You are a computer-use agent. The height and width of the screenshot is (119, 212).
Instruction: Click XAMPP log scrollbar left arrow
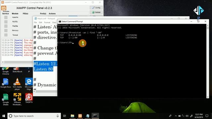coord(3,62)
